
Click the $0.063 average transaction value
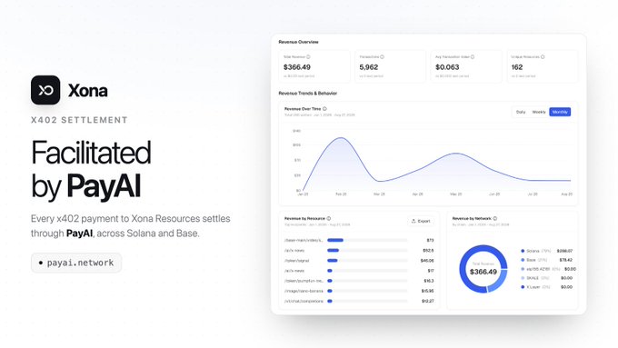click(x=447, y=67)
